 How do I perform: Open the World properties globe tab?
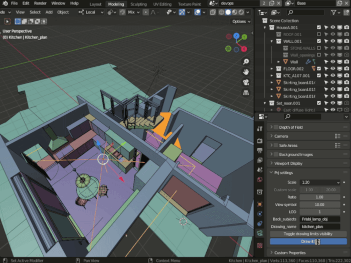(260, 179)
